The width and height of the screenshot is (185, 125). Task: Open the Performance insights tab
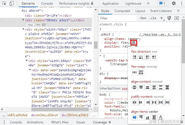pos(76,4)
